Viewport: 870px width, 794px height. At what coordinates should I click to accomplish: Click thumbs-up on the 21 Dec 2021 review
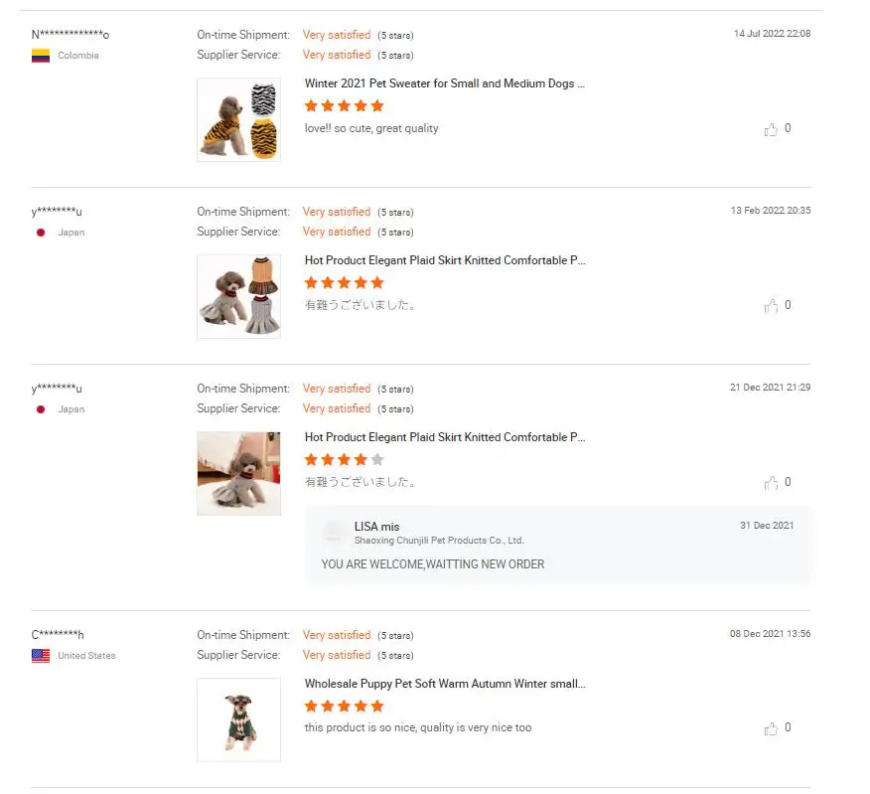tap(771, 483)
